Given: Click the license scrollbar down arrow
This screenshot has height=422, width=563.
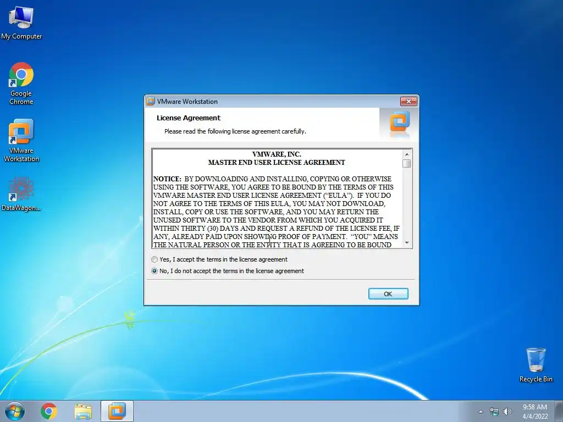Looking at the screenshot, I should click(407, 243).
